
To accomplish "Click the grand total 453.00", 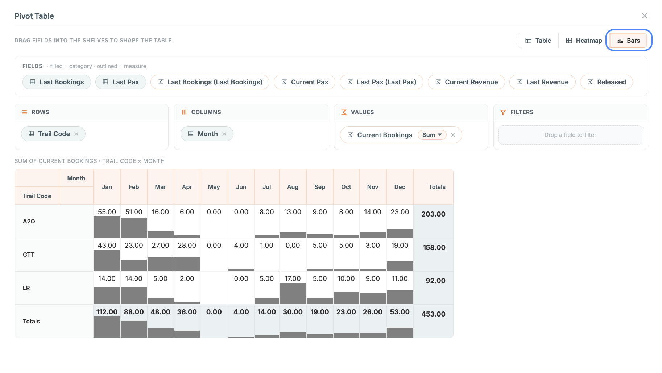I will 434,321.
